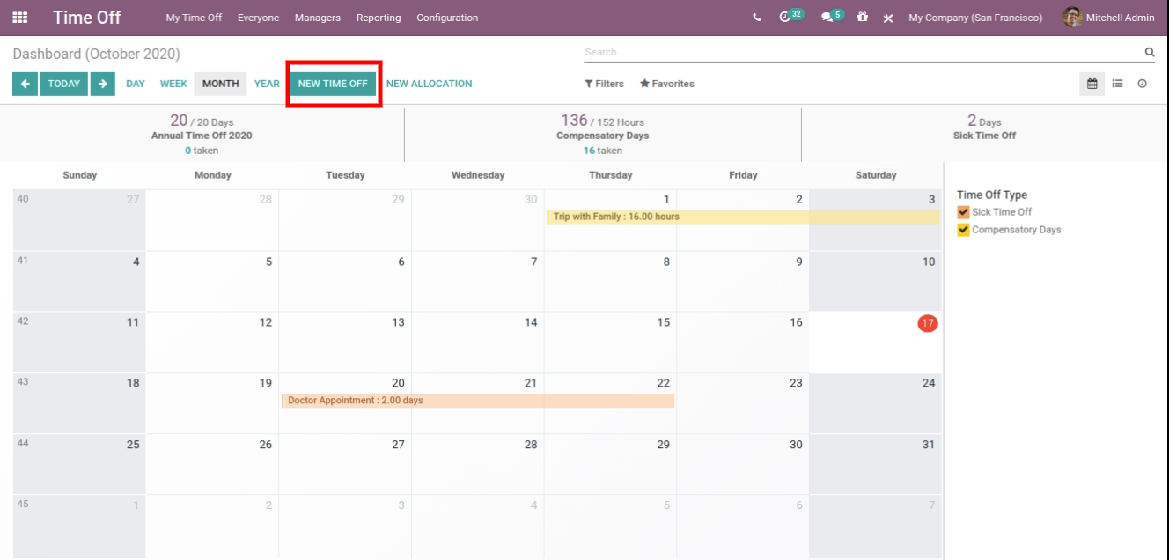Image resolution: width=1169 pixels, height=560 pixels.
Task: Open activities clock icon with 32 badge
Action: pyautogui.click(x=788, y=17)
